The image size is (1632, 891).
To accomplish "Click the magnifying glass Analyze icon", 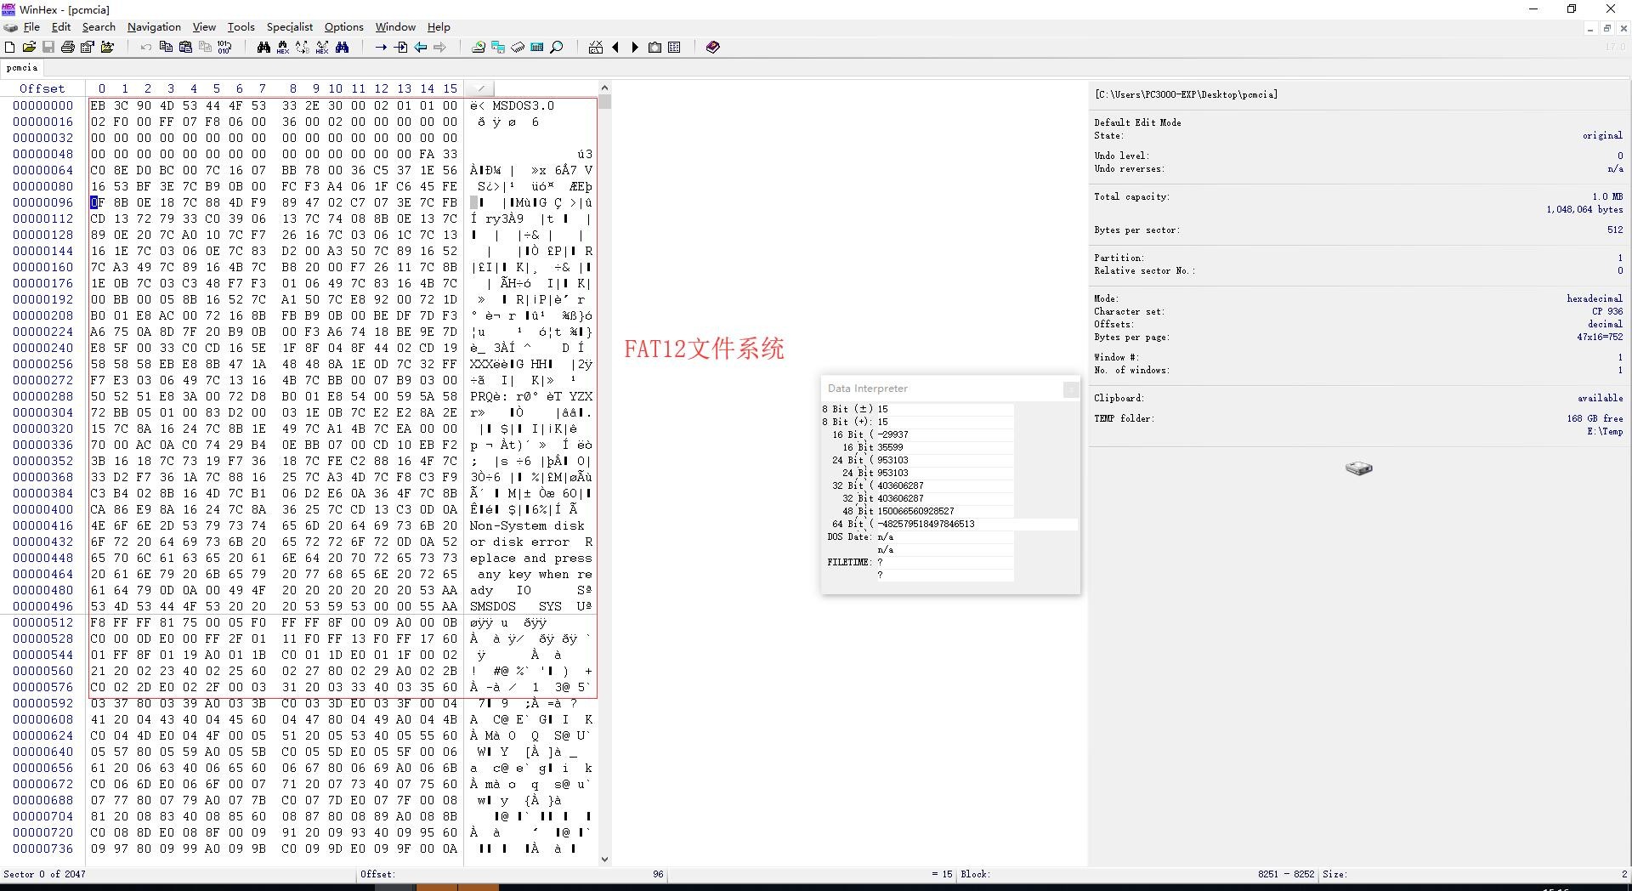I will click(x=557, y=48).
